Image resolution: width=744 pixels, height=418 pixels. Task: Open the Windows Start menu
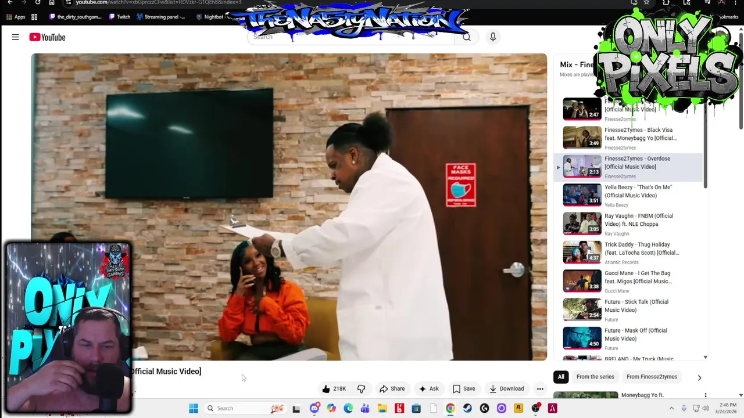pyautogui.click(x=194, y=408)
